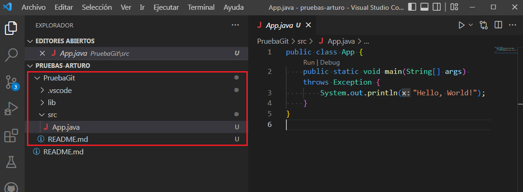Select the App.java editor tab
The height and width of the screenshot is (192, 523).
coord(283,25)
